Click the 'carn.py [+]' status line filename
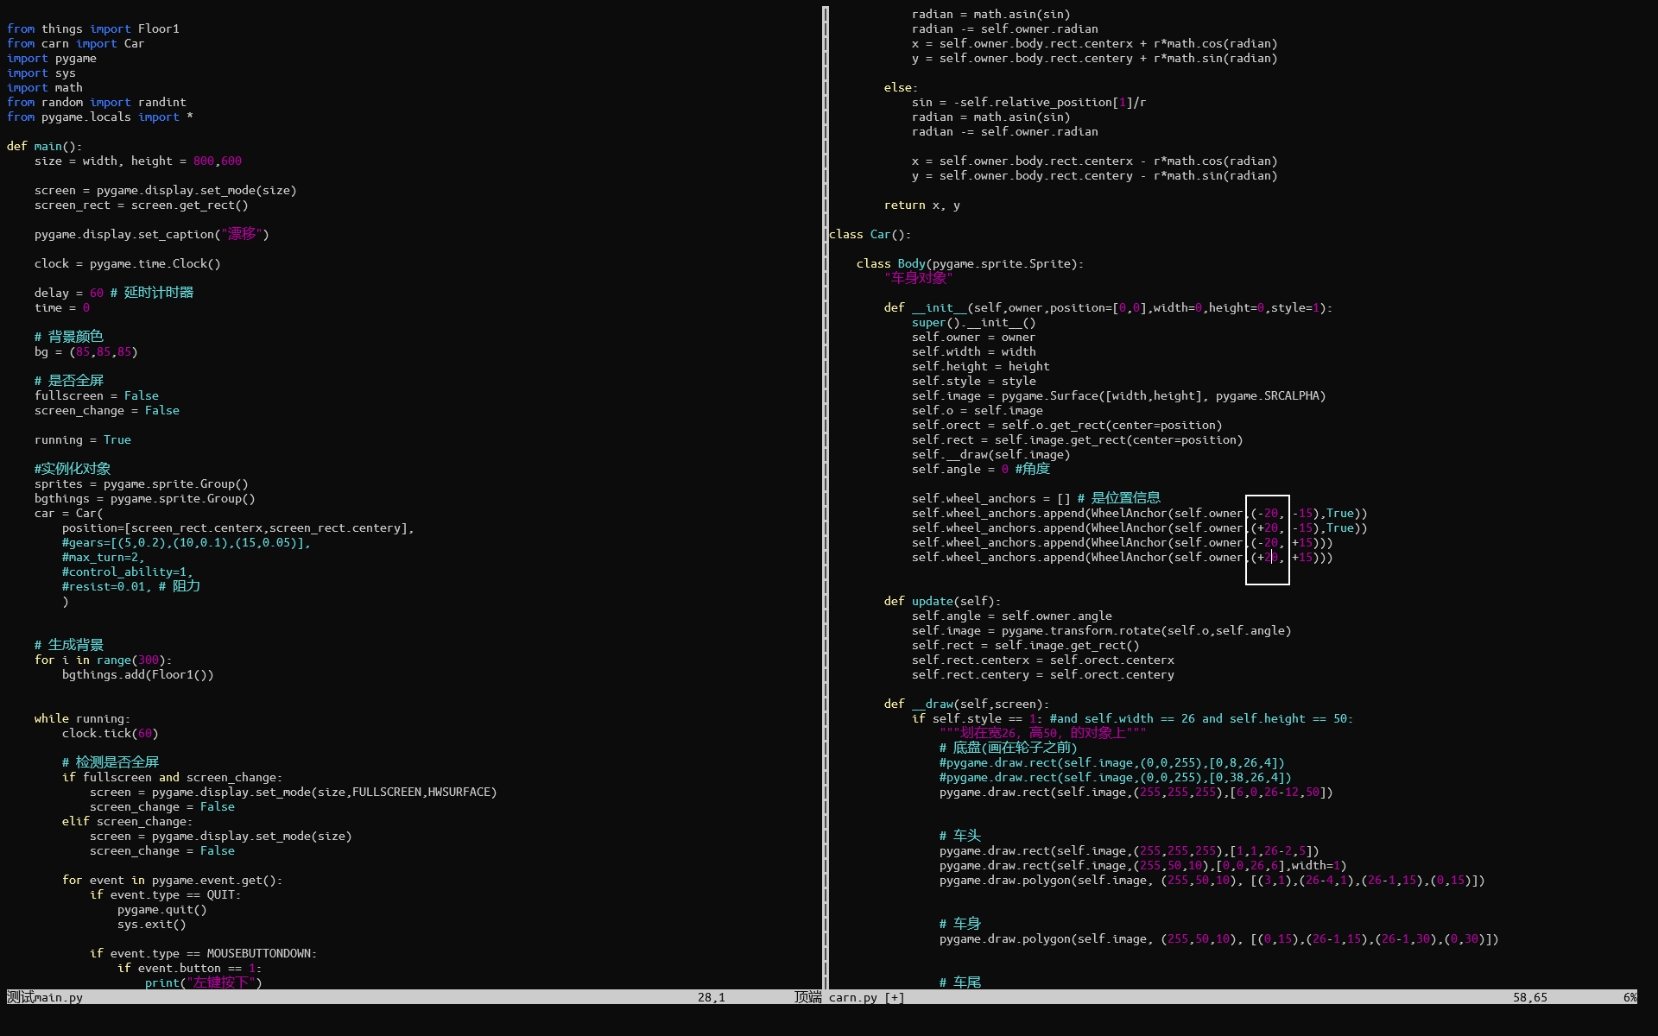 [867, 997]
